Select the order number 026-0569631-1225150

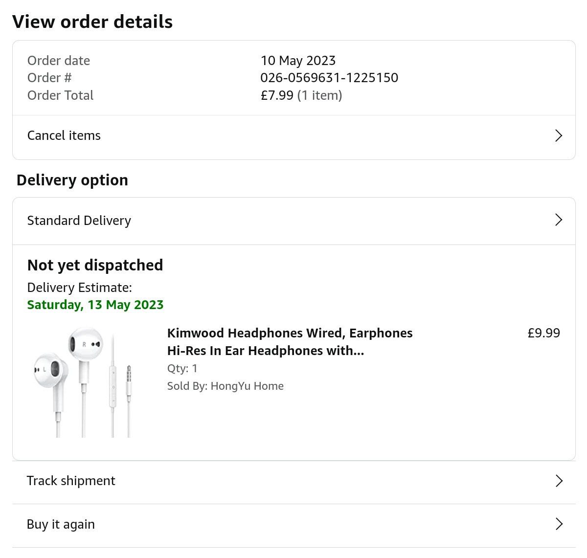click(x=329, y=78)
